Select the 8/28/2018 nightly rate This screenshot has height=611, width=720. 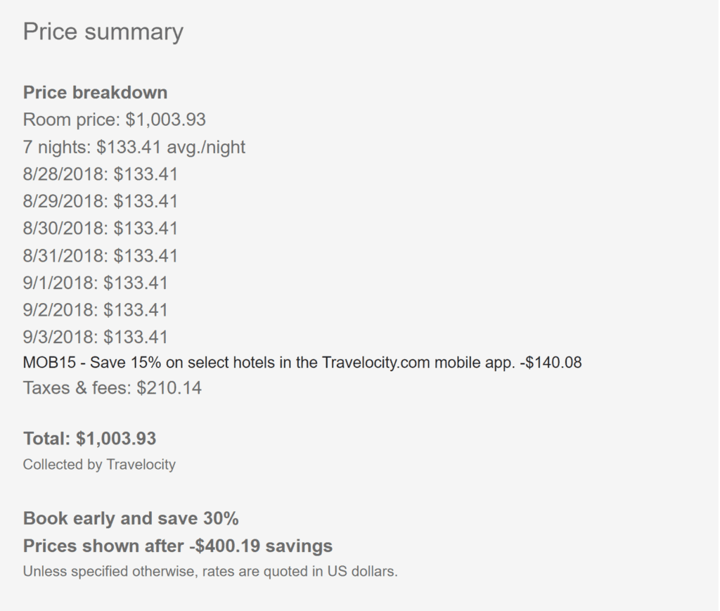pyautogui.click(x=101, y=174)
